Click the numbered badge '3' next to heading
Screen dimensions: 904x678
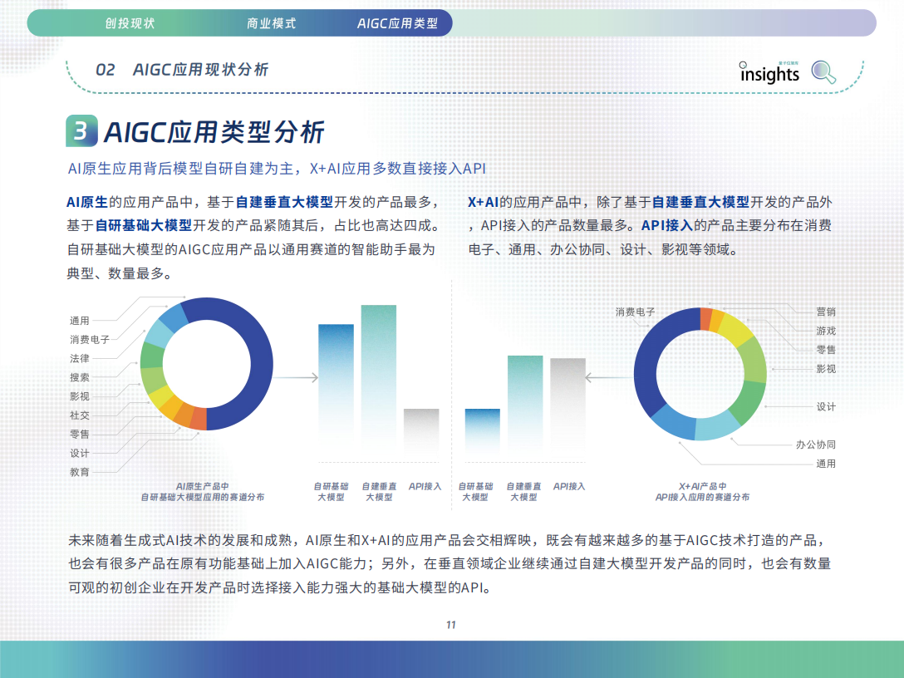click(x=81, y=130)
